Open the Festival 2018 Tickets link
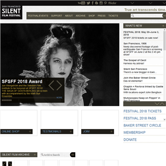 tap(142, 111)
